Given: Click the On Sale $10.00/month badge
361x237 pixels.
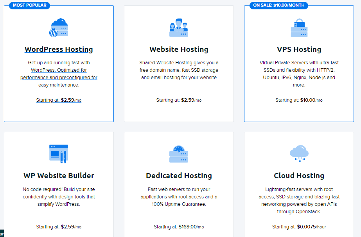Looking at the screenshot, I should tap(279, 5).
